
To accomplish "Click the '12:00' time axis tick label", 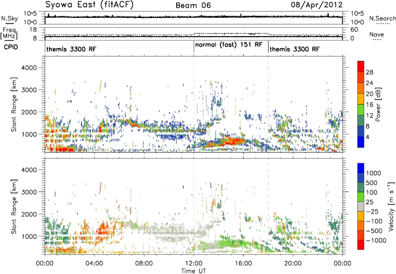I will (194, 264).
